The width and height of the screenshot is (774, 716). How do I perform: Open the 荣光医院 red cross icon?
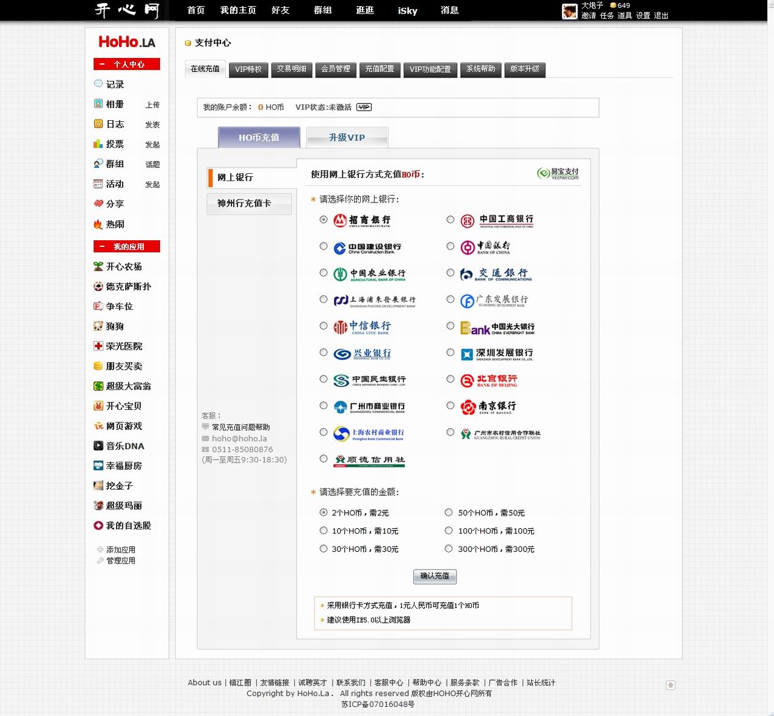click(98, 346)
